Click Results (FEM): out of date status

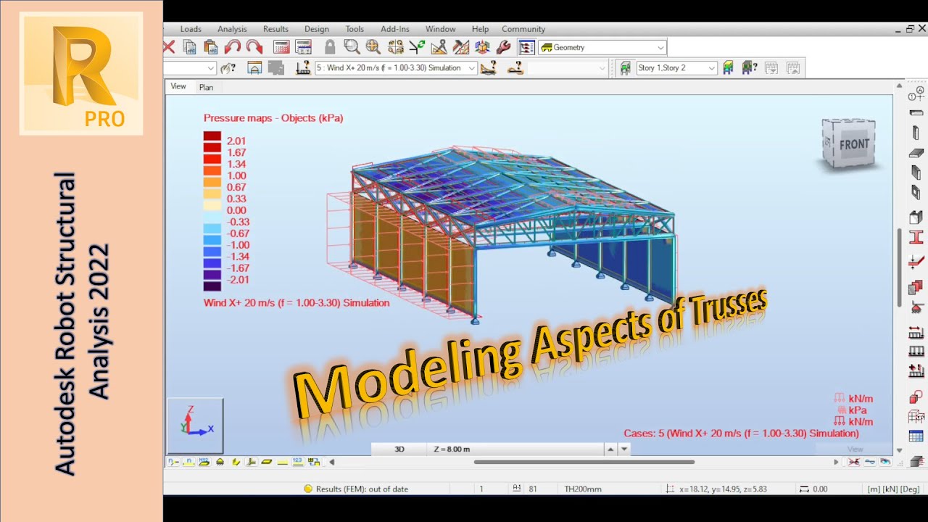(356, 489)
